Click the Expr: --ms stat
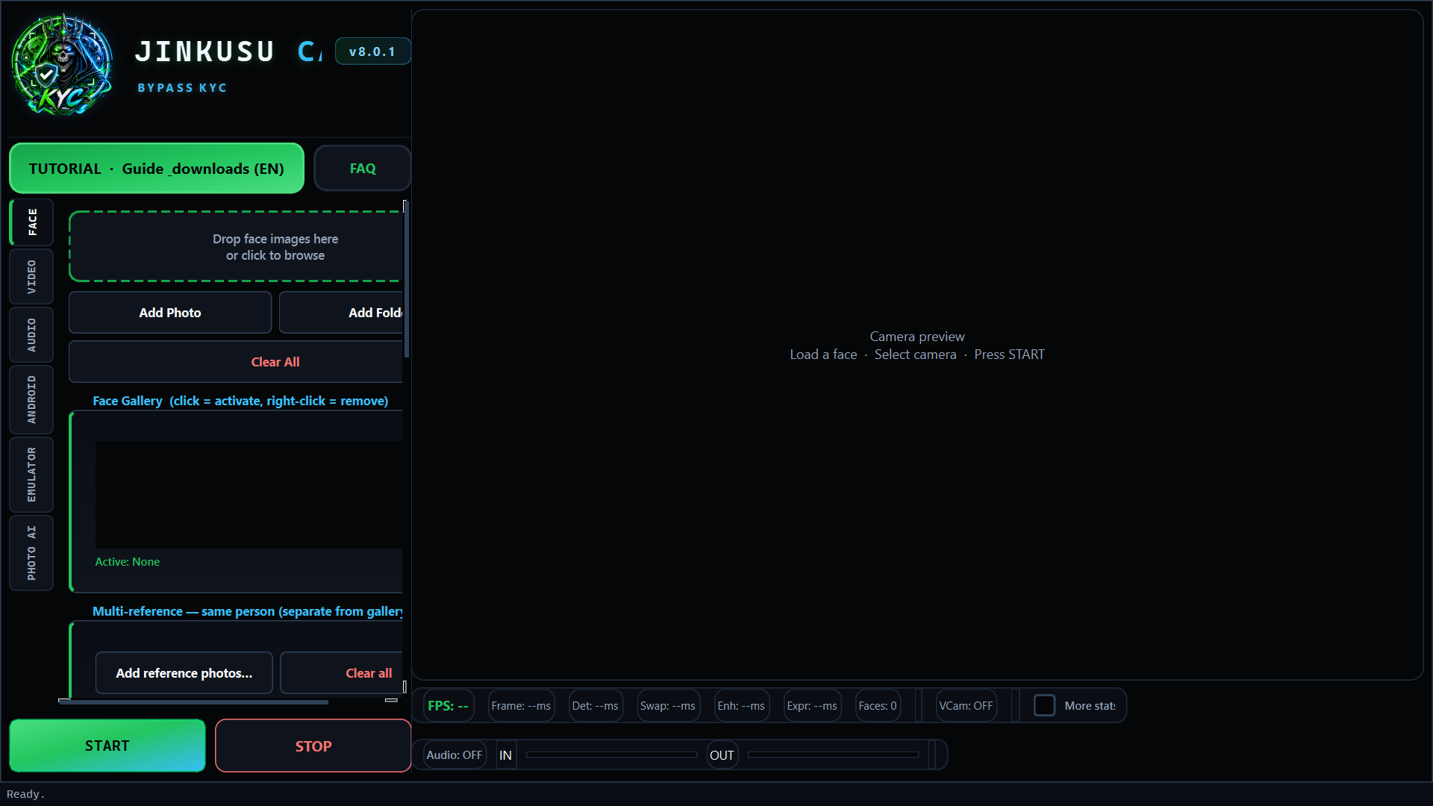This screenshot has height=806, width=1433. pos(812,706)
